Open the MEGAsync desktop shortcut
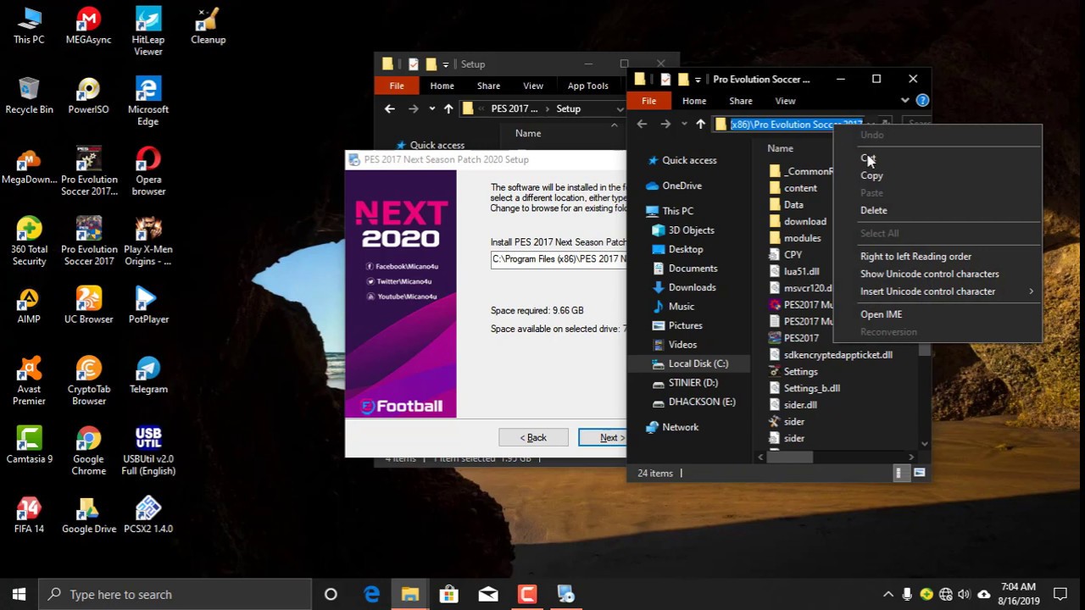The width and height of the screenshot is (1085, 610). click(x=88, y=25)
